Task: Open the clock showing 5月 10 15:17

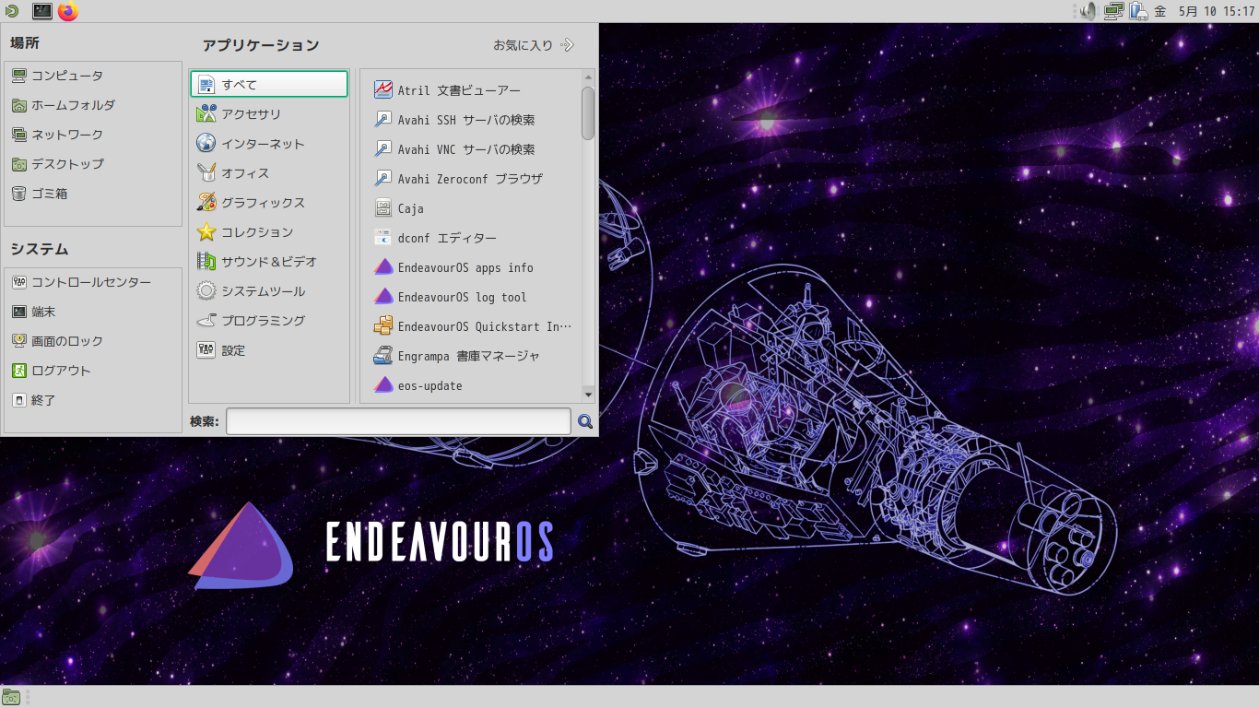Action: click(1204, 11)
